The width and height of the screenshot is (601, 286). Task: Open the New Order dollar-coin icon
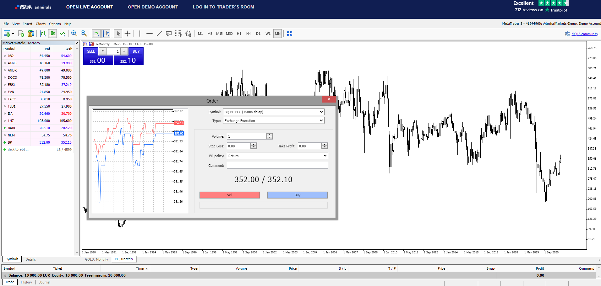[x=31, y=34]
